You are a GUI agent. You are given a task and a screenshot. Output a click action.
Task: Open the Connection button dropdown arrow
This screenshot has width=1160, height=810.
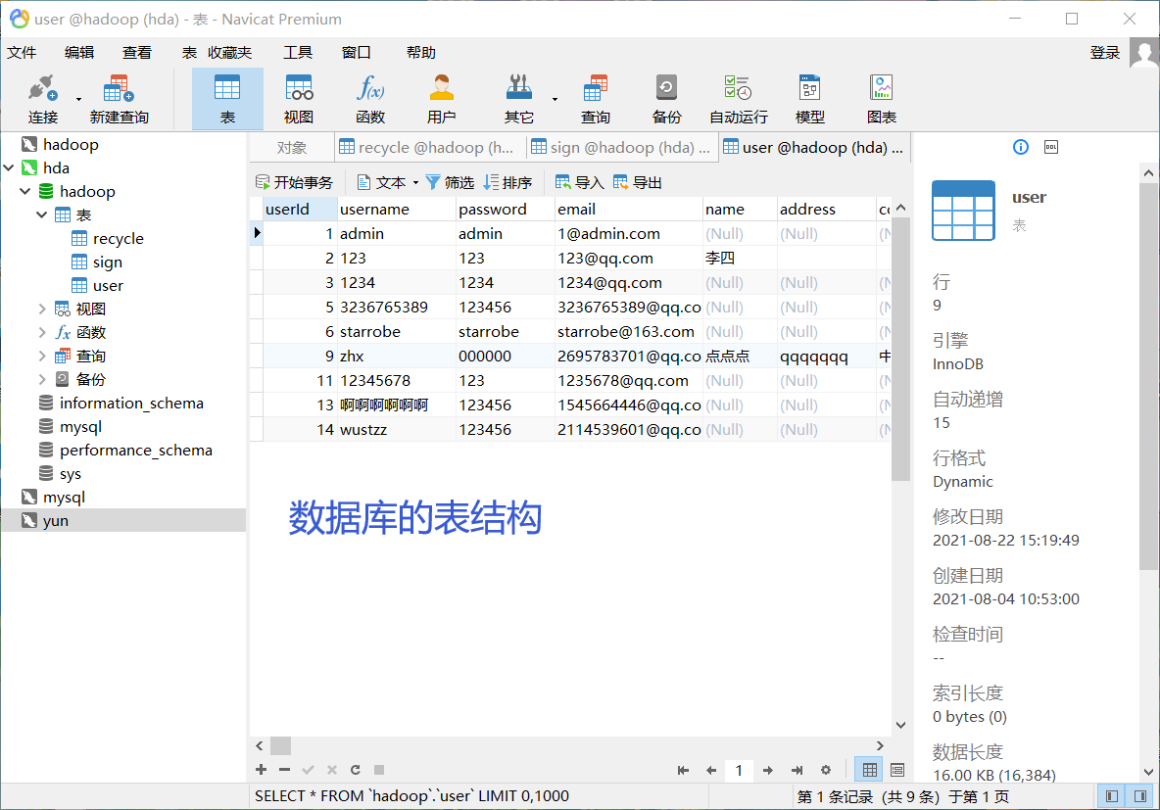click(x=78, y=99)
